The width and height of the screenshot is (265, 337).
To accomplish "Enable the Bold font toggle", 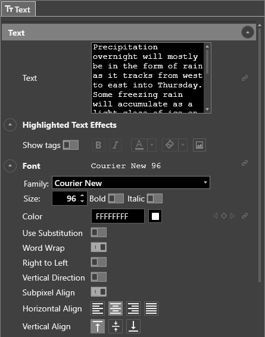I will click(116, 199).
